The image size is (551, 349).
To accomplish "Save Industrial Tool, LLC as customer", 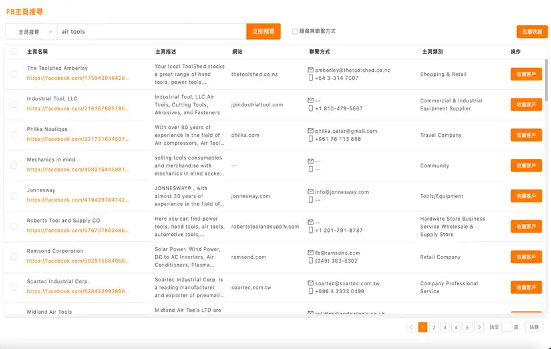I will tap(526, 104).
